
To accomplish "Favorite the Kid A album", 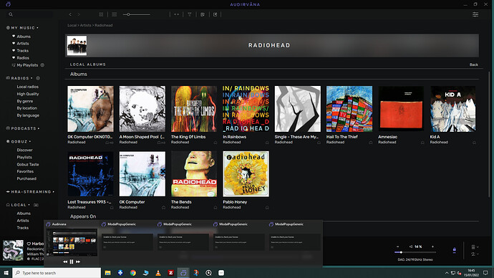I will [474, 143].
